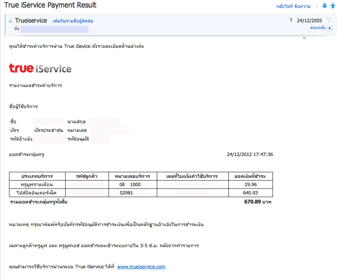Click the ตอบกลับ reply link
This screenshot has width=337, height=280.
pos(318,28)
